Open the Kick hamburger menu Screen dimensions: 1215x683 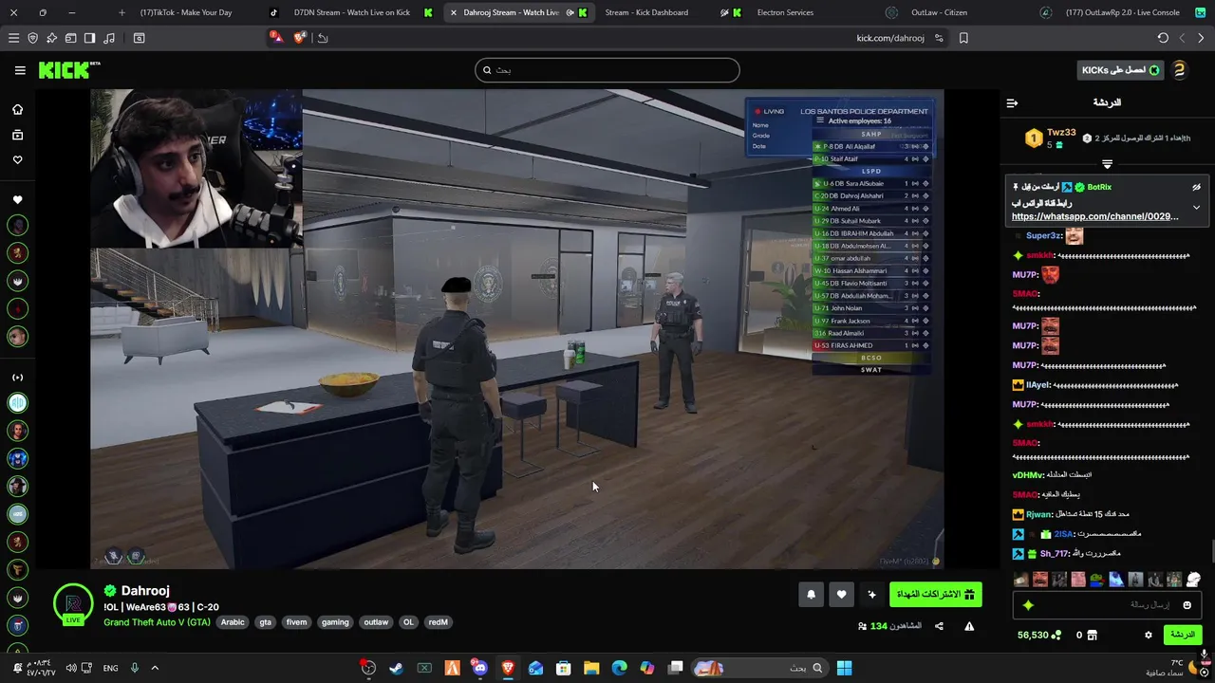[x=20, y=70]
